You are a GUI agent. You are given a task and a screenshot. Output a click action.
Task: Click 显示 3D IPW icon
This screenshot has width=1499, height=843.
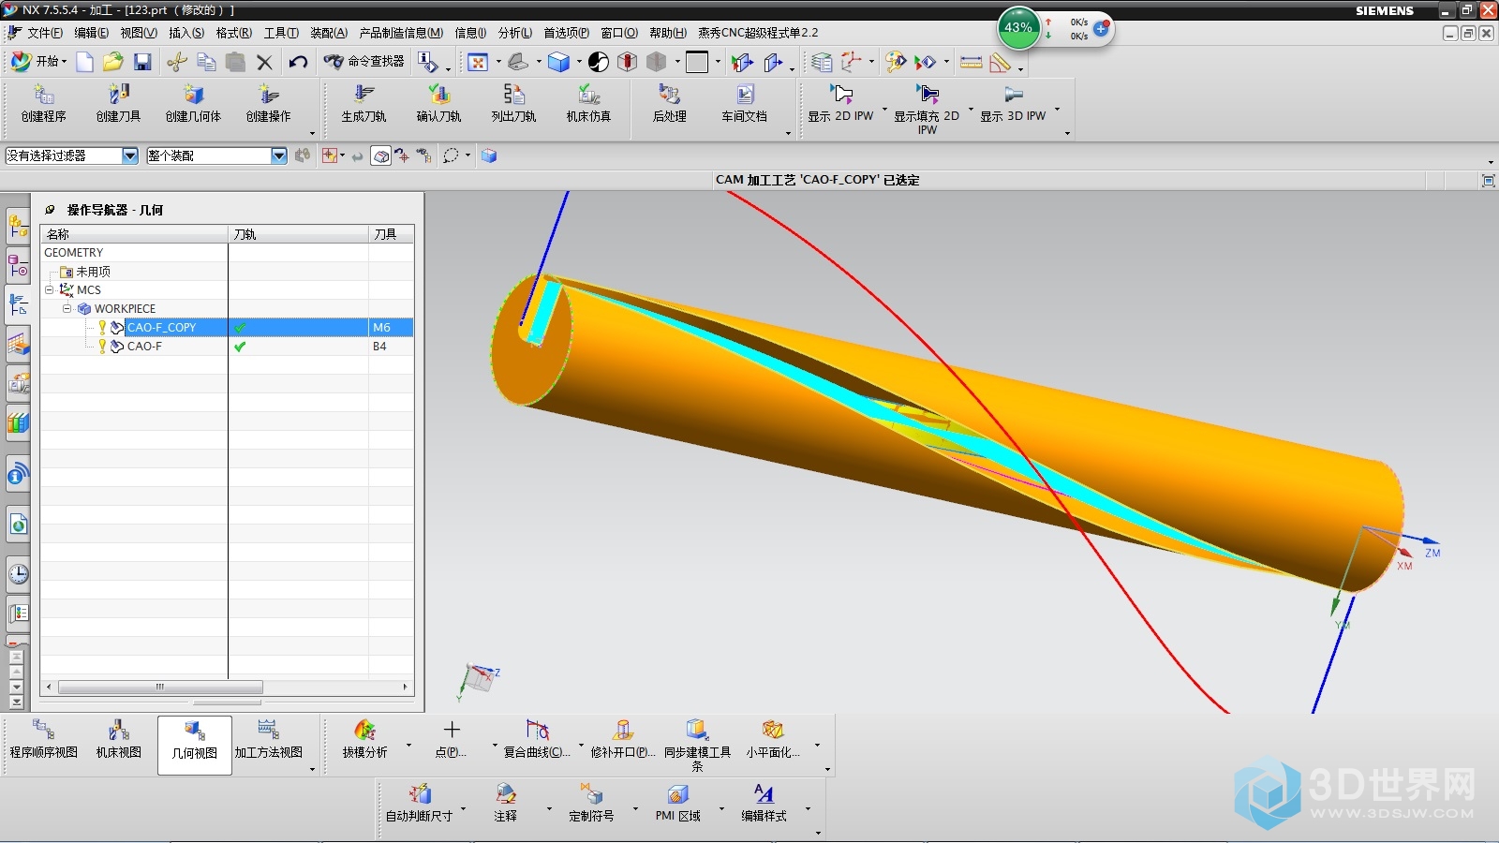1013,95
